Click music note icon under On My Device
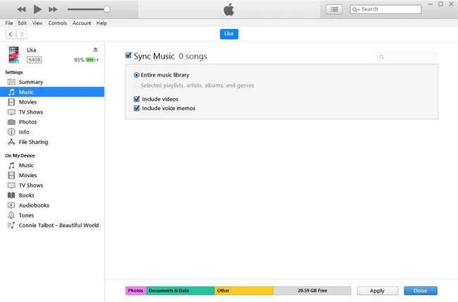 click(x=11, y=166)
